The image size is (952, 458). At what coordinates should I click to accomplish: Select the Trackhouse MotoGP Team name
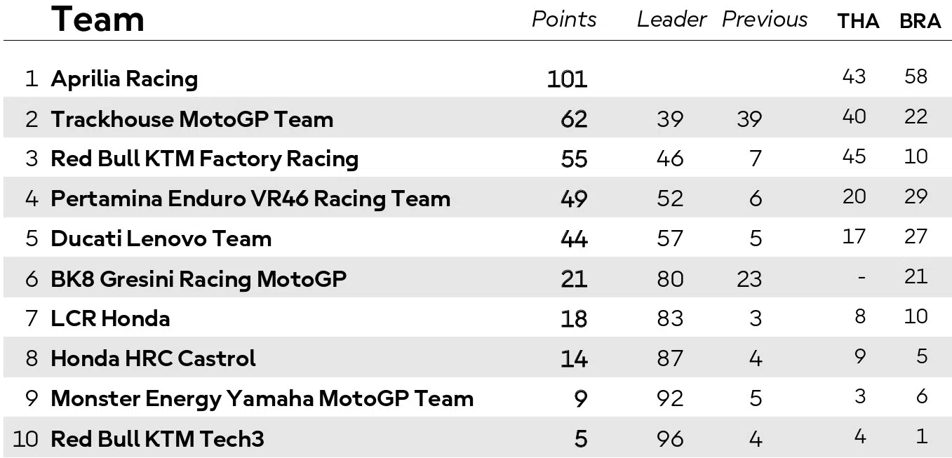tap(192, 119)
